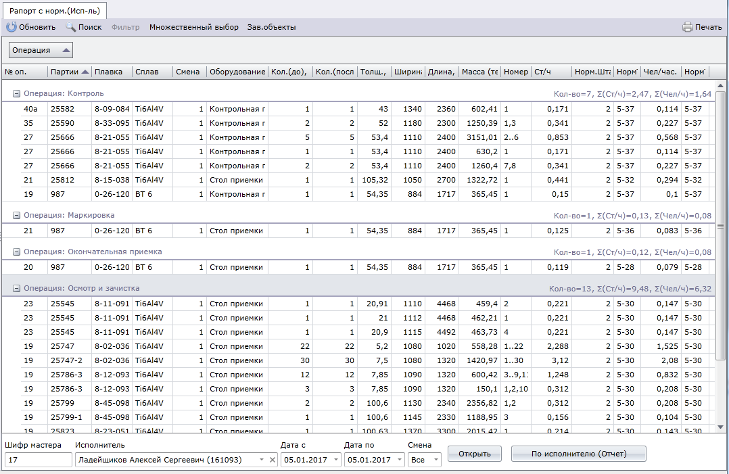Viewport: 729px width, 474px height.
Task: Click the Шифр мастера input field
Action: (x=38, y=460)
